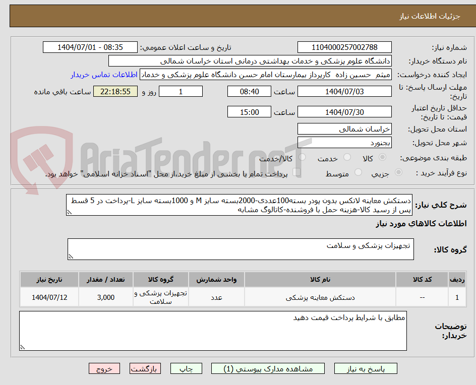
Task: Click بازگشت to go back
Action: point(145,368)
